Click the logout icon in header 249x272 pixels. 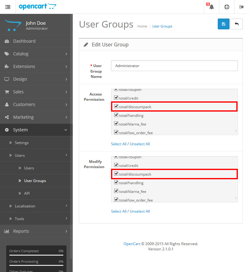point(241,7)
